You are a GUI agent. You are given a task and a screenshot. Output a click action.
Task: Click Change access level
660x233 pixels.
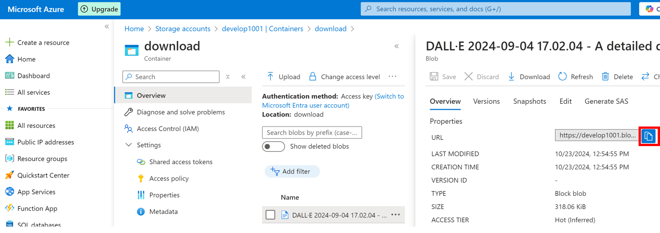click(x=344, y=76)
